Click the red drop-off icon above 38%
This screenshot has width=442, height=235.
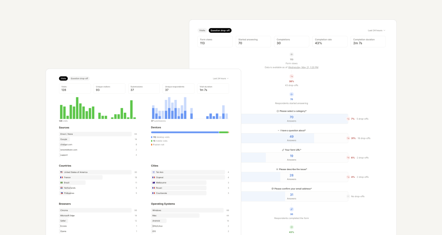[291, 76]
